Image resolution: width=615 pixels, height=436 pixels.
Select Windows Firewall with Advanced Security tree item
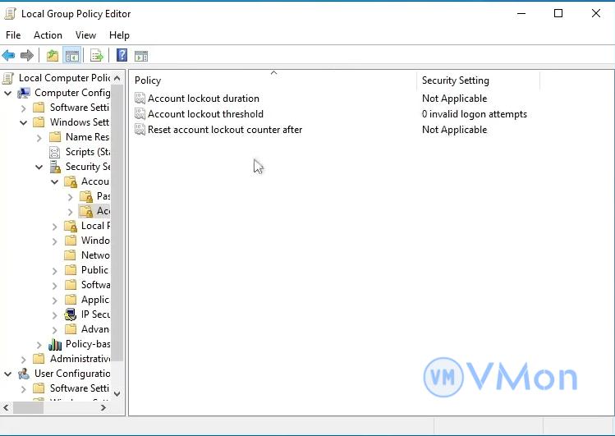click(x=95, y=241)
